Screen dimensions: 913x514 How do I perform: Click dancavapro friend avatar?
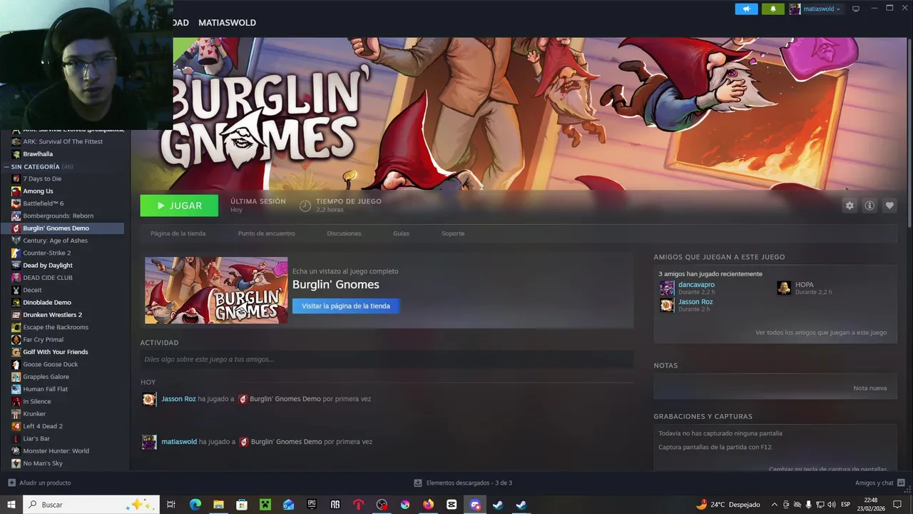(x=667, y=288)
